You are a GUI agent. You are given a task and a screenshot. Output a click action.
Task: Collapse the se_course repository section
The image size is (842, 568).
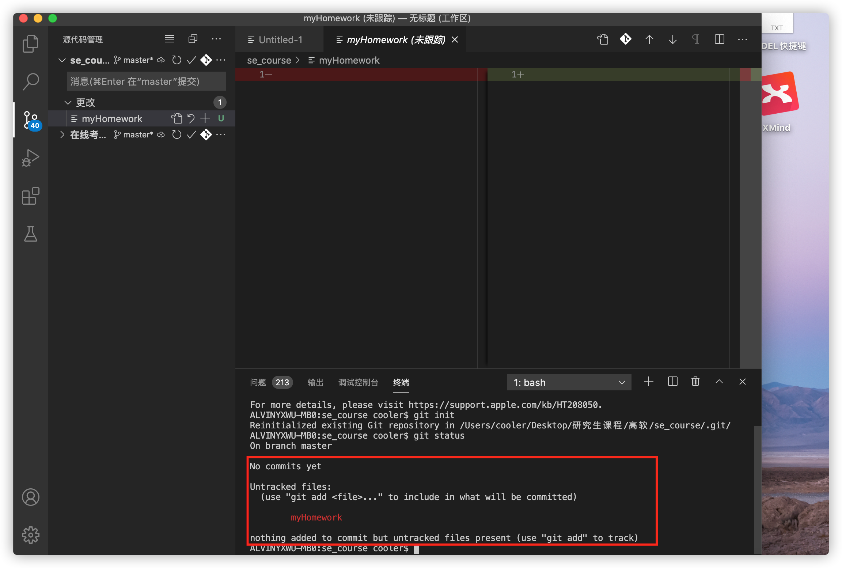tap(62, 60)
